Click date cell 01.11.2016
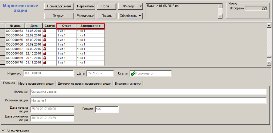 point(34,63)
